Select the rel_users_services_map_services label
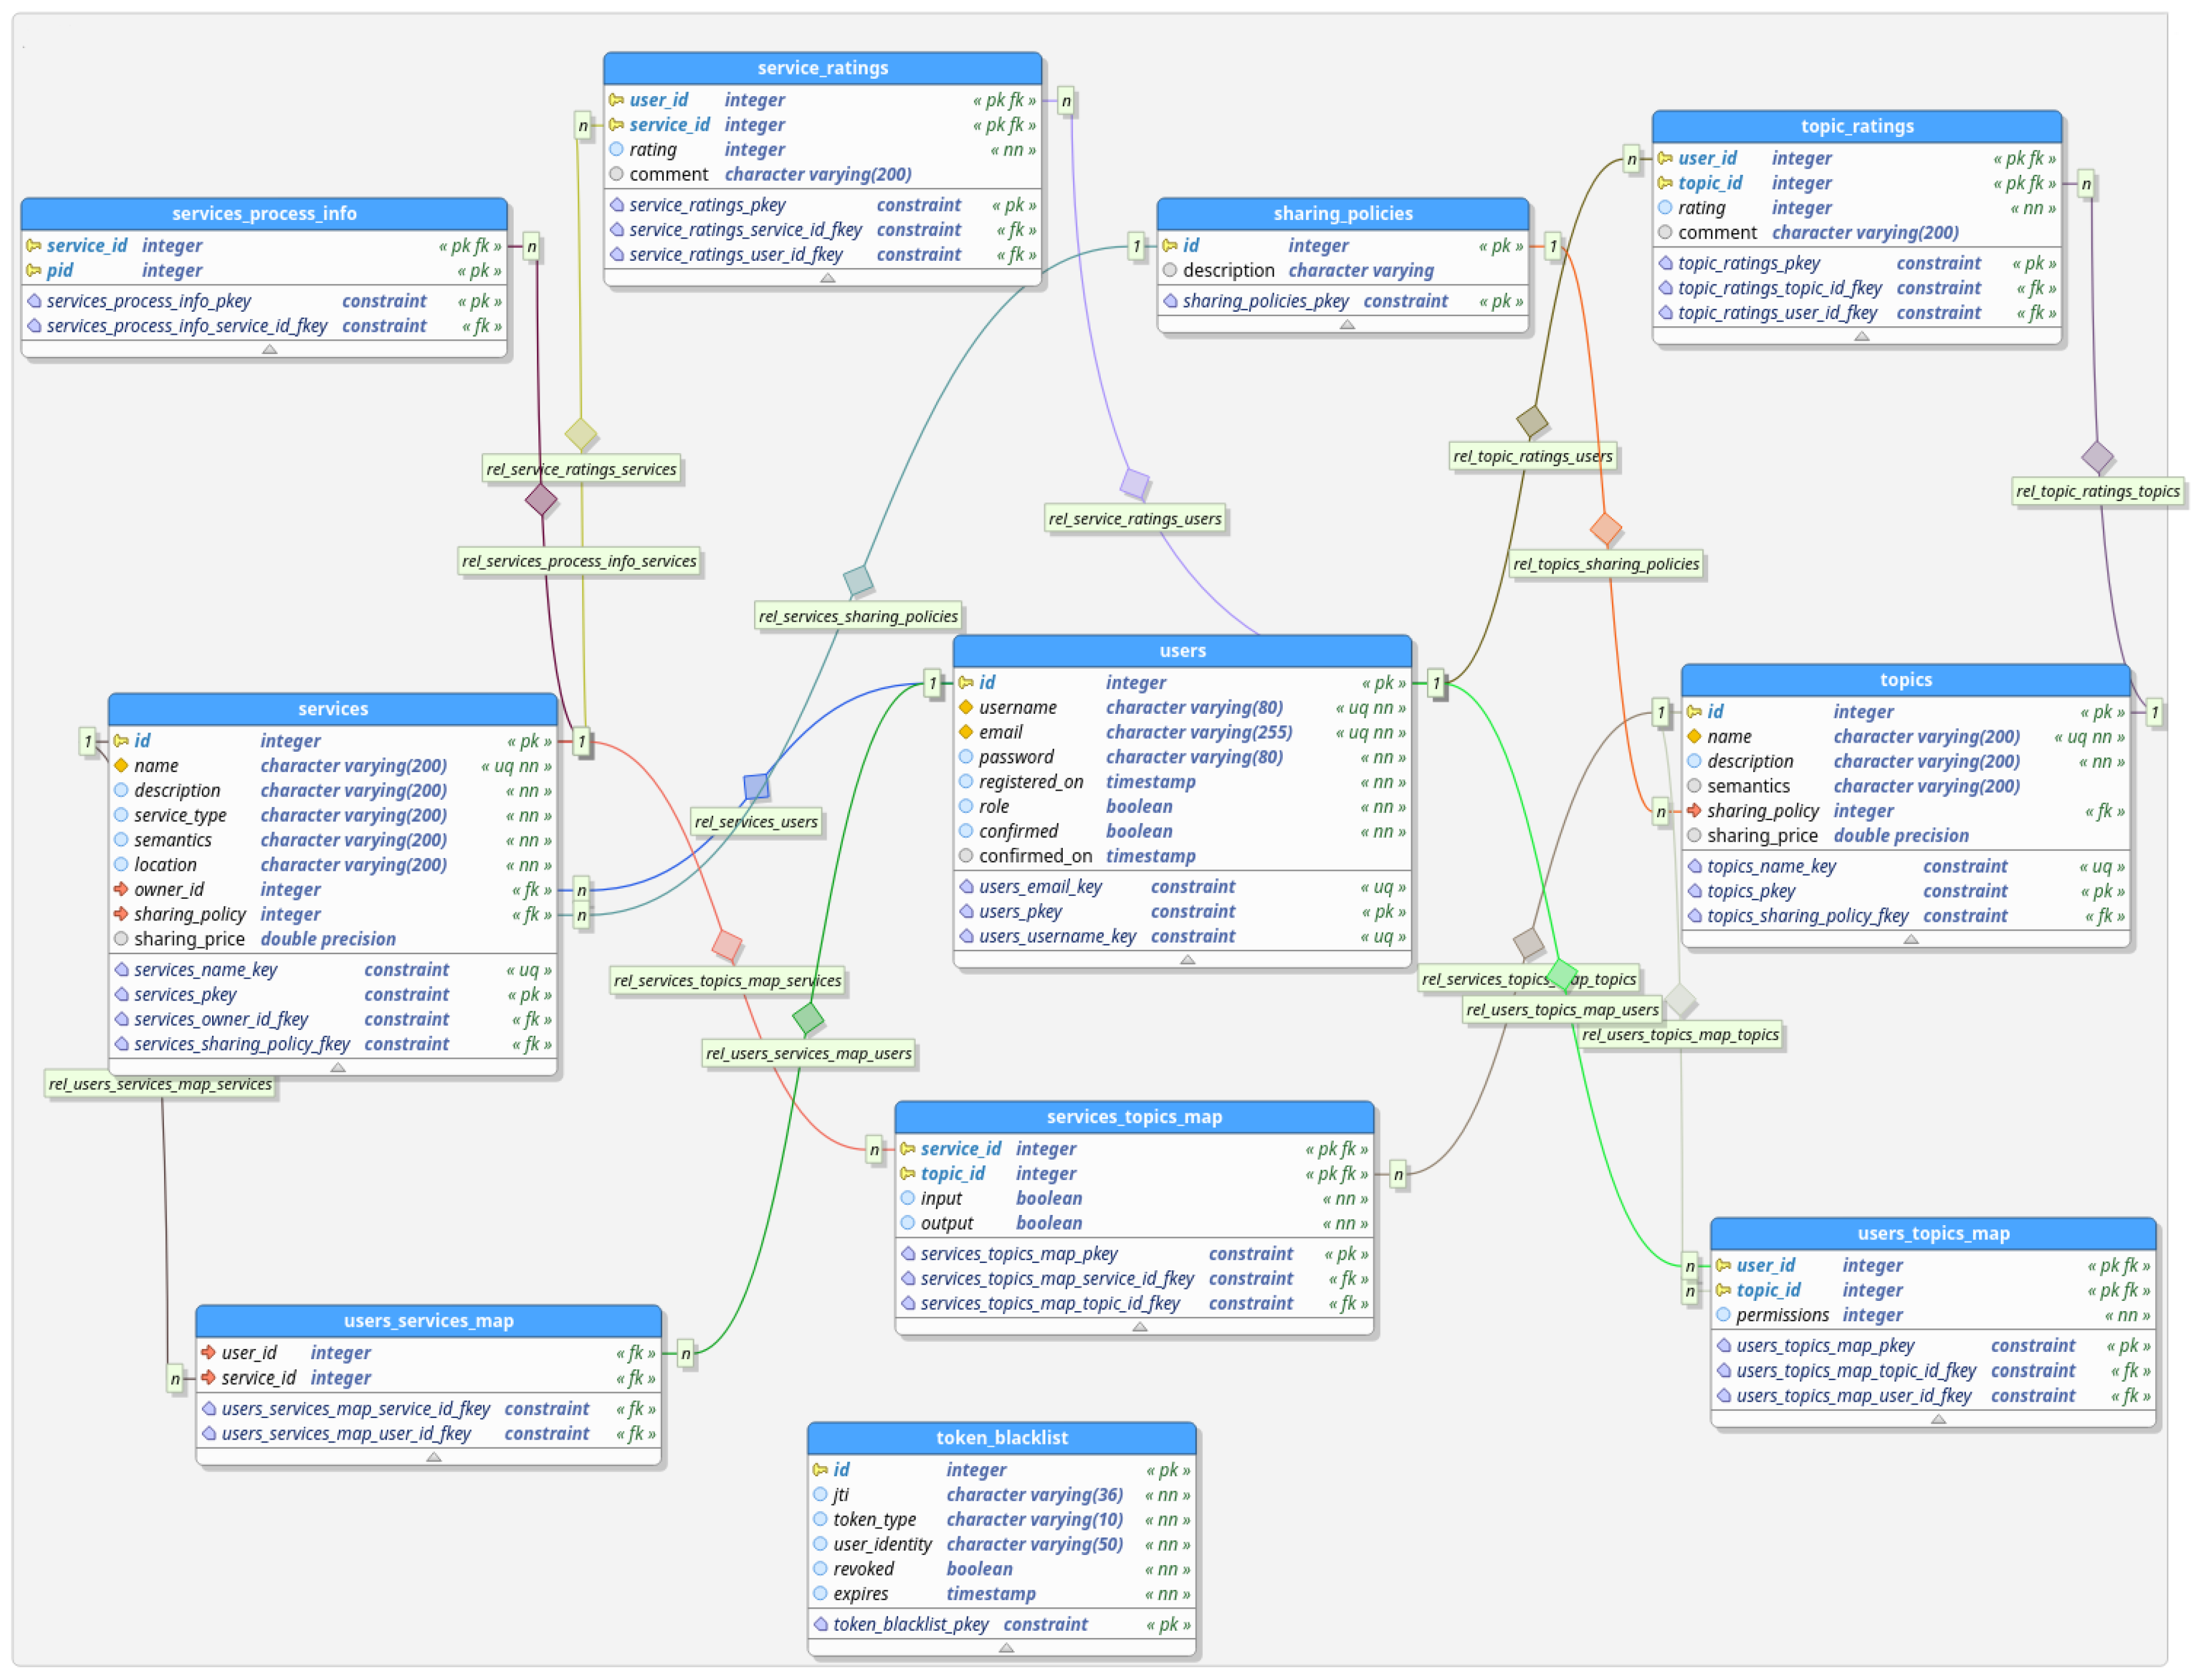The image size is (2202, 1680). [x=160, y=1084]
